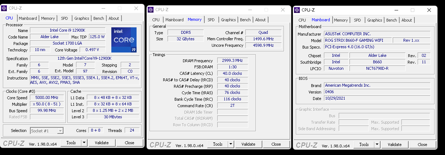Open the Bench tab in the Mainboard window
This screenshot has width=445, height=155.
tap(392, 20)
